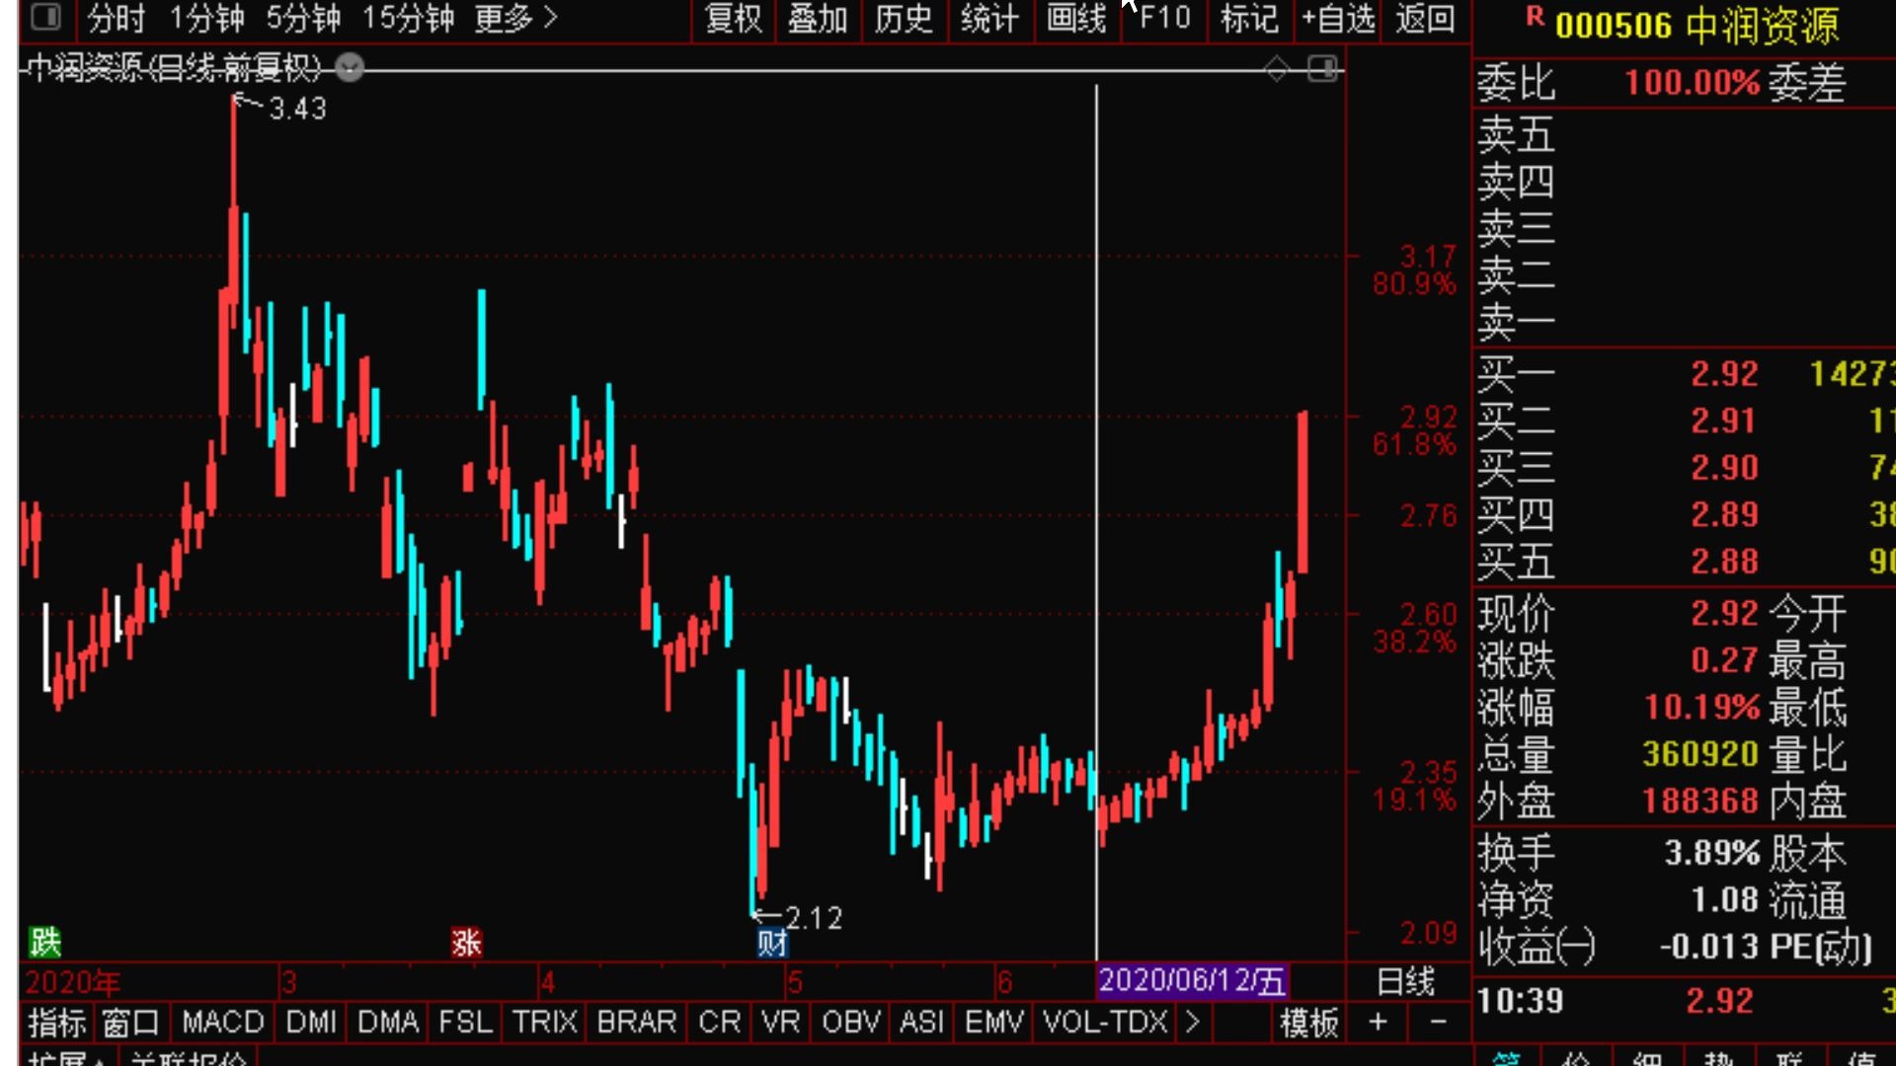Switch to the TRIX indicator
Image resolution: width=1896 pixels, height=1066 pixels.
(x=545, y=1022)
